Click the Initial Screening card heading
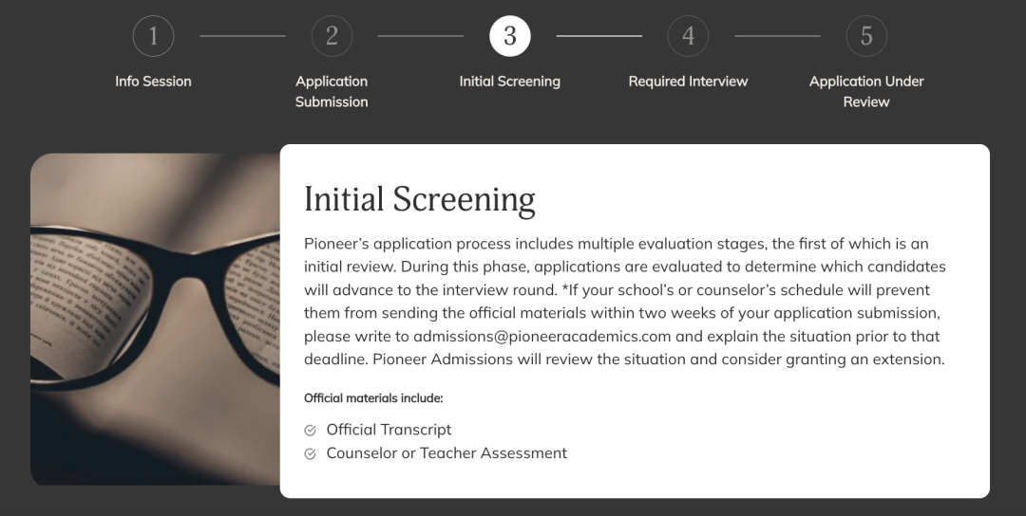This screenshot has height=516, width=1026. pos(419,200)
